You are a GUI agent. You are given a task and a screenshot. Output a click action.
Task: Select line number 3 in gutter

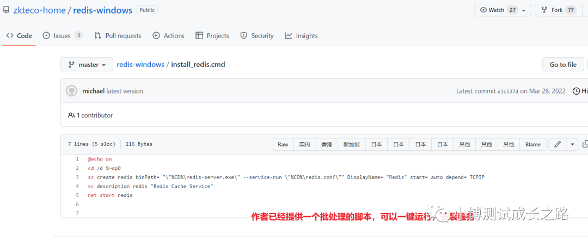tap(77, 177)
